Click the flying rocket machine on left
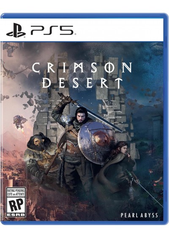The width and height of the screenshot is (169, 238). tap(19, 121)
